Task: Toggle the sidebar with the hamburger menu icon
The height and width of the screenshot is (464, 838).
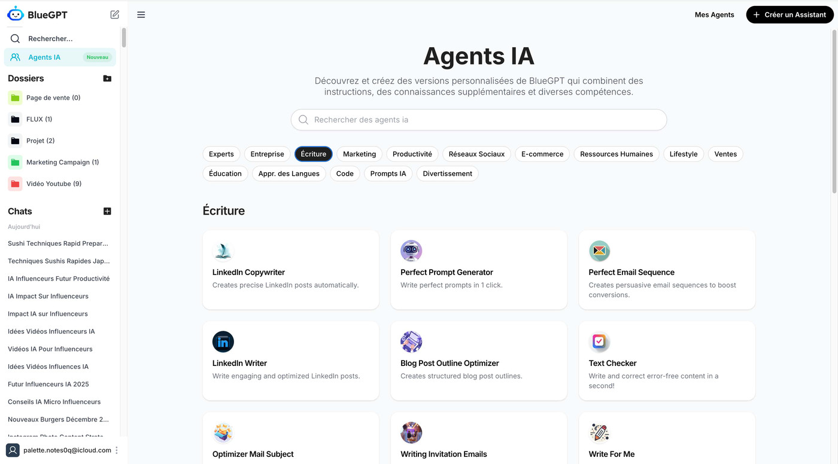Action: (x=141, y=14)
